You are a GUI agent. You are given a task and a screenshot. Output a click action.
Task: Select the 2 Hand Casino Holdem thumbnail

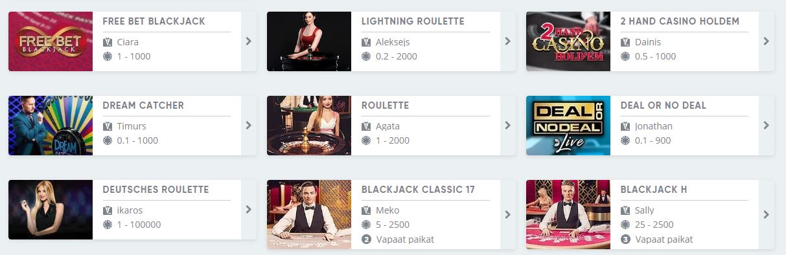click(x=568, y=41)
